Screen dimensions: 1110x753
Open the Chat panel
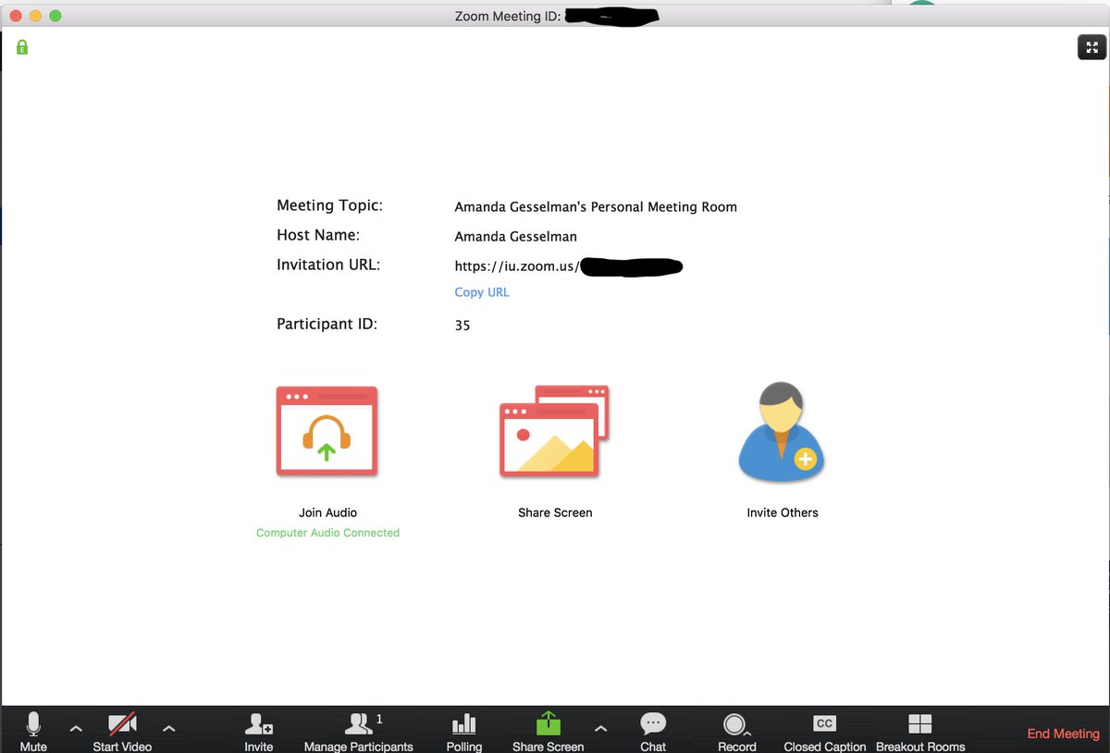(x=653, y=731)
